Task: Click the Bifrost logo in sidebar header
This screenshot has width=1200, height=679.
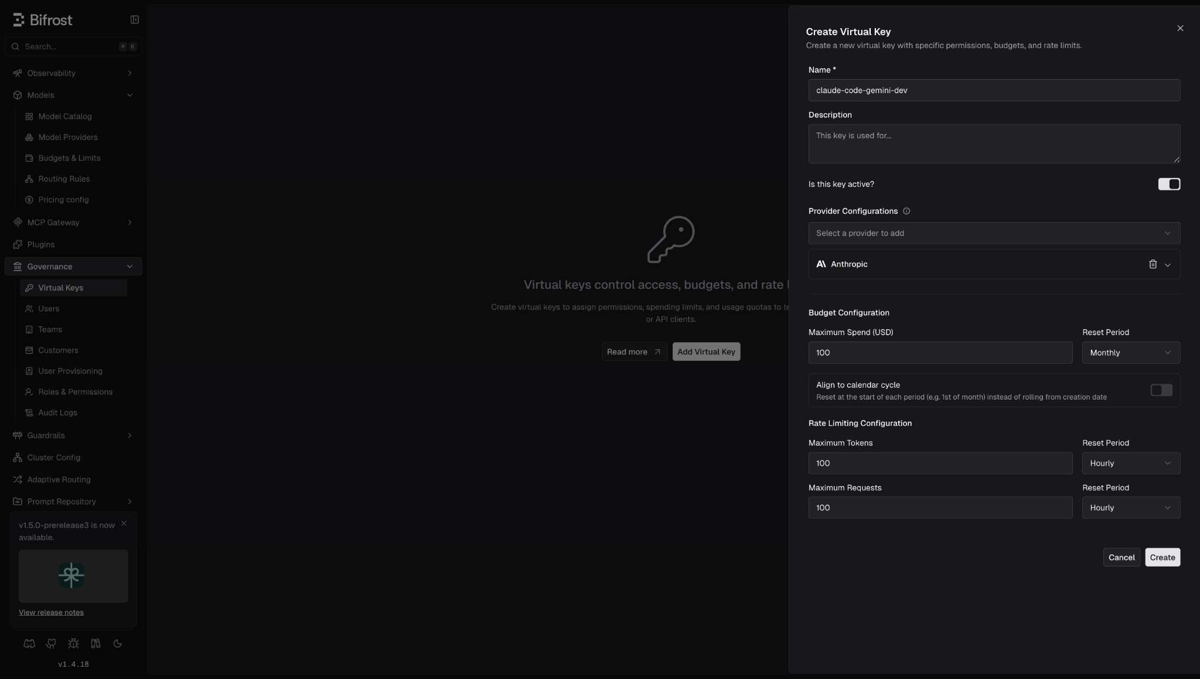Action: [x=43, y=20]
